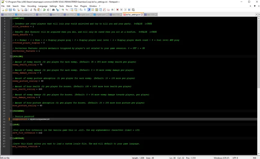The height and width of the screenshot is (159, 260).
Task: Click the UTF-8 encoding status field
Action: (x=235, y=158)
